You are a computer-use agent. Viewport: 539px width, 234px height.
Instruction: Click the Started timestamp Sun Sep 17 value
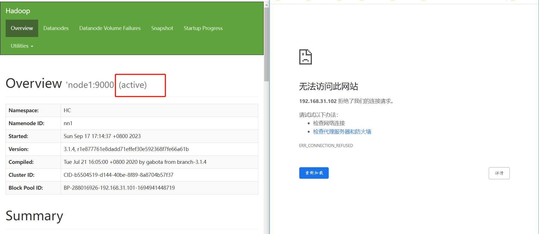(102, 136)
